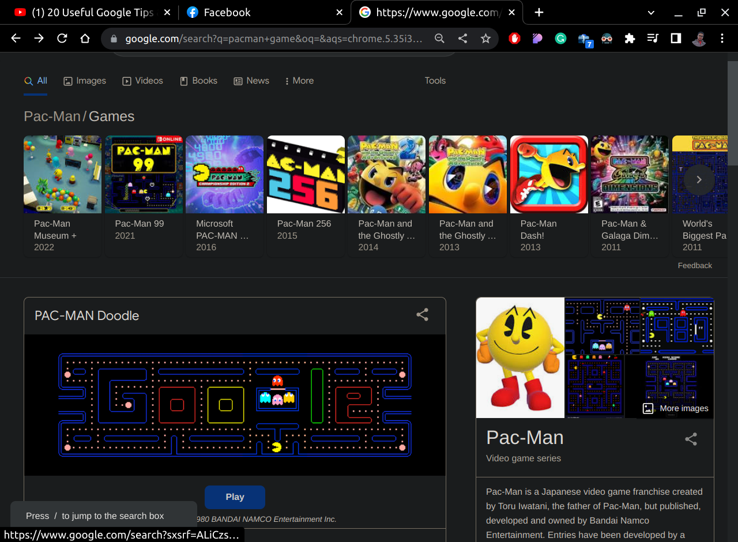
Task: Close the Facebook tab
Action: 340,12
